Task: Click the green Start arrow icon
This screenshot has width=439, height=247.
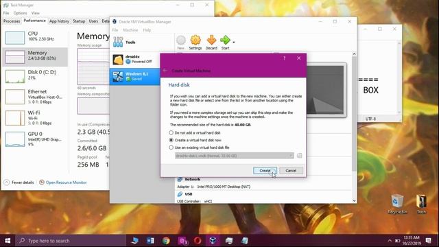Action: 225,43
